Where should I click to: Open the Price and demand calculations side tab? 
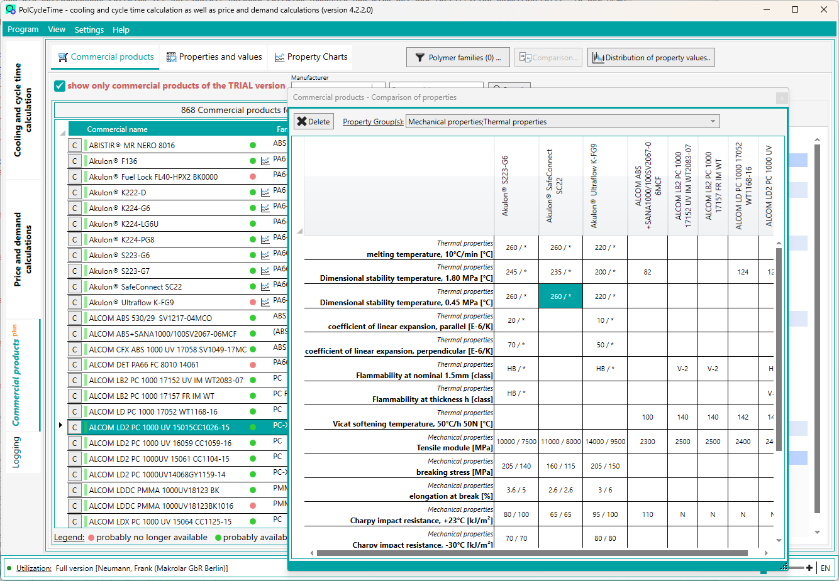(x=23, y=249)
